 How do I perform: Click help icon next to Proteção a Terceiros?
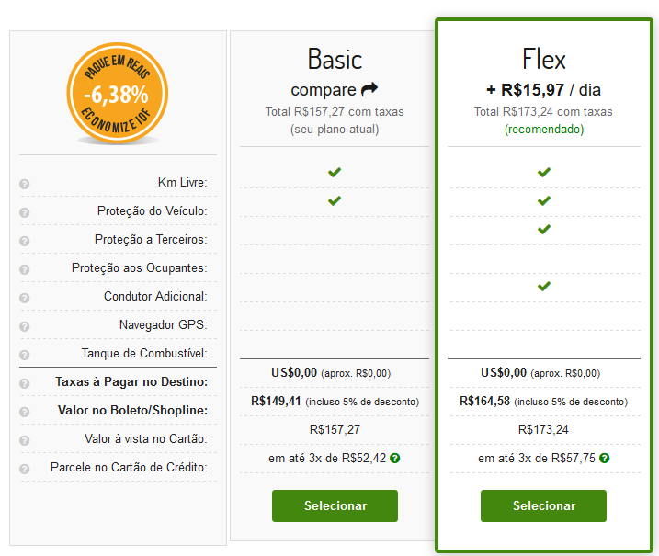click(25, 241)
